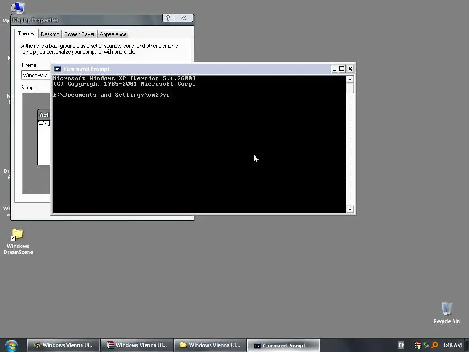The width and height of the screenshot is (469, 352).
Task: Close the Command Prompt window
Action: pos(350,69)
